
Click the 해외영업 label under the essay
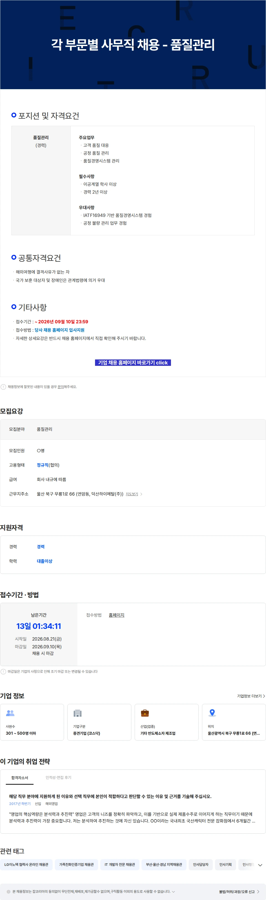[52, 804]
